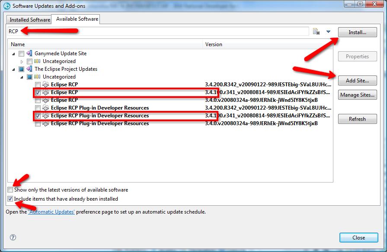
Task: Focus the filter text field containing RCP
Action: tap(158, 31)
